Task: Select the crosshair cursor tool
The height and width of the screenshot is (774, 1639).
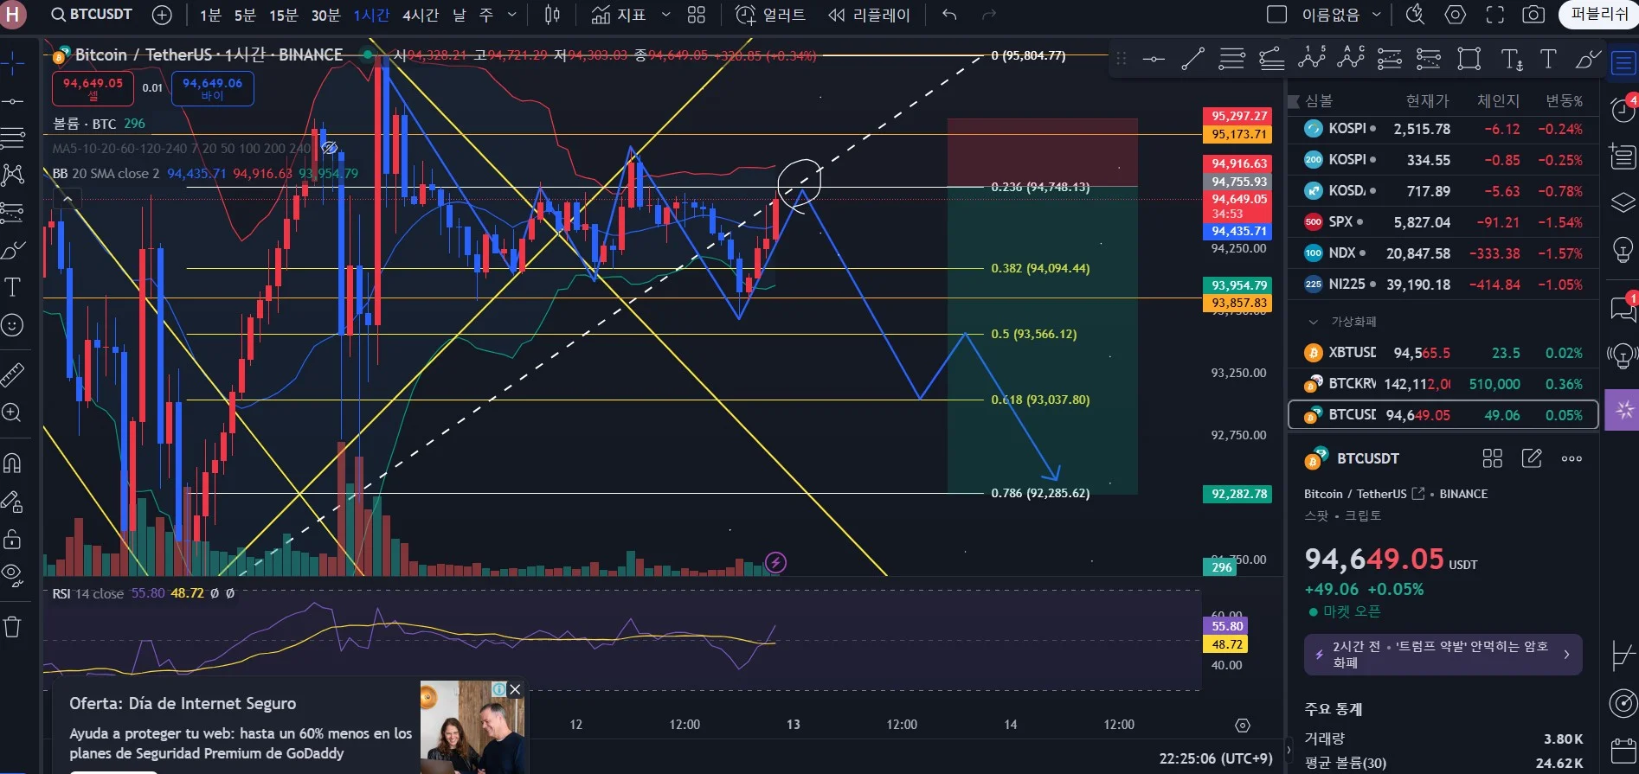Action: click(x=13, y=62)
